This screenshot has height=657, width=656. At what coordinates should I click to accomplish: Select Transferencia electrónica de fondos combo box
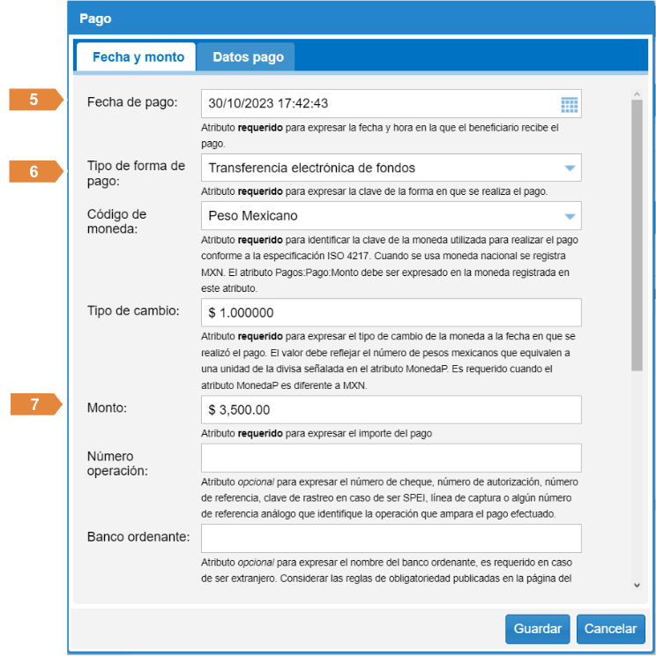click(379, 168)
